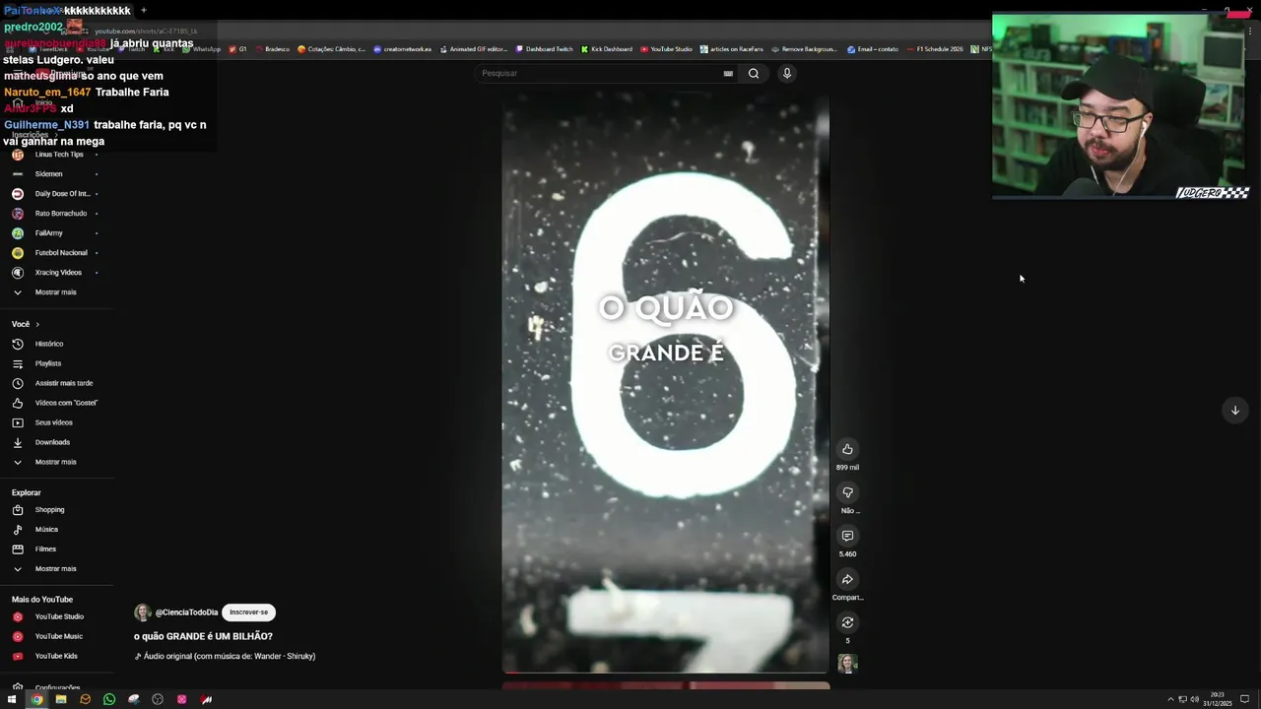Open the creatornetwork.ea bookmark

[x=402, y=49]
